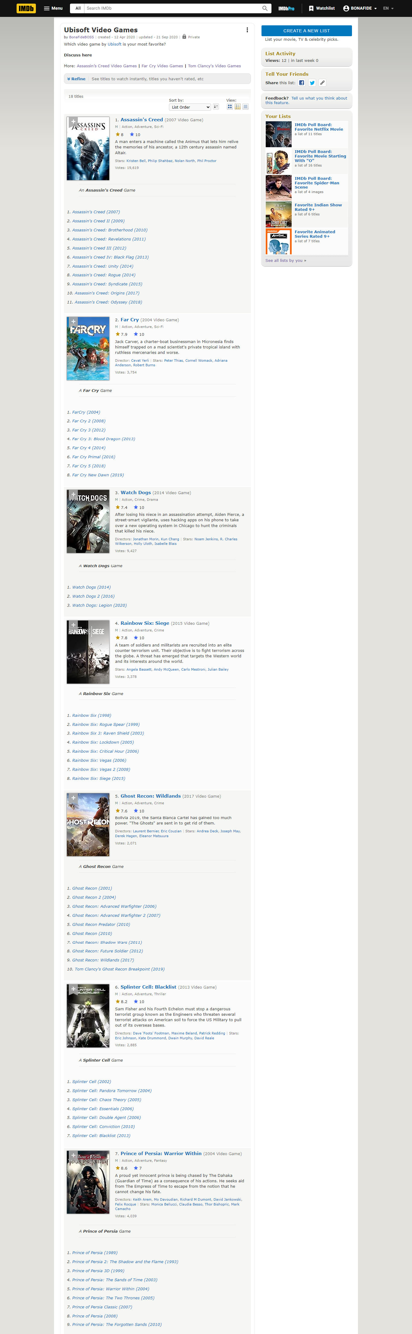Click the blue rating star for Far Cry
This screenshot has height=1334, width=412.
click(136, 335)
